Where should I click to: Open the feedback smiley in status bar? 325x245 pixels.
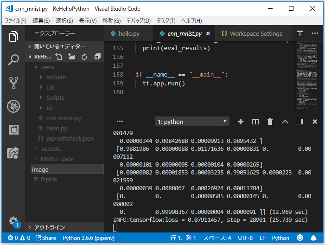pyautogui.click(x=300, y=238)
